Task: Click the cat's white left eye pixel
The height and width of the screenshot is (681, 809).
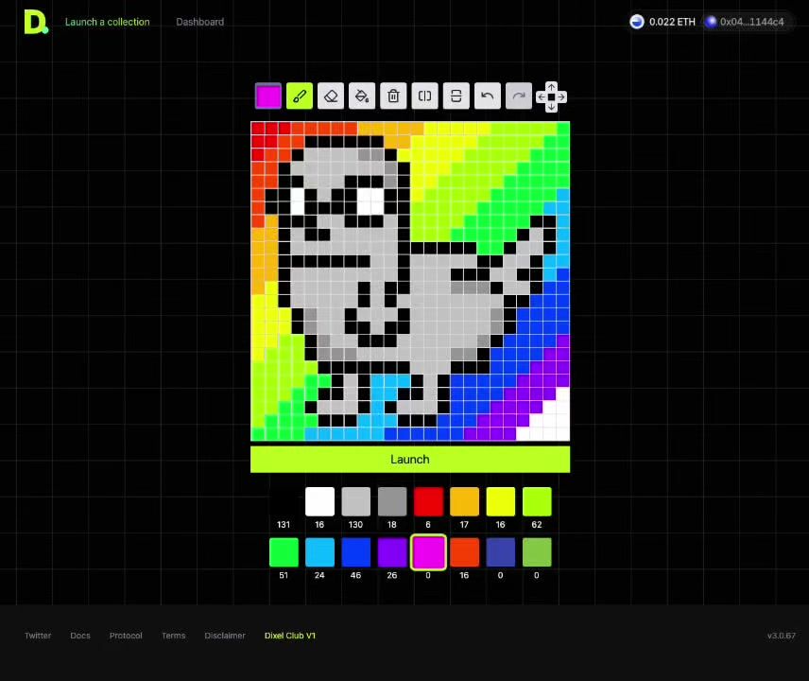Action: coord(298,201)
